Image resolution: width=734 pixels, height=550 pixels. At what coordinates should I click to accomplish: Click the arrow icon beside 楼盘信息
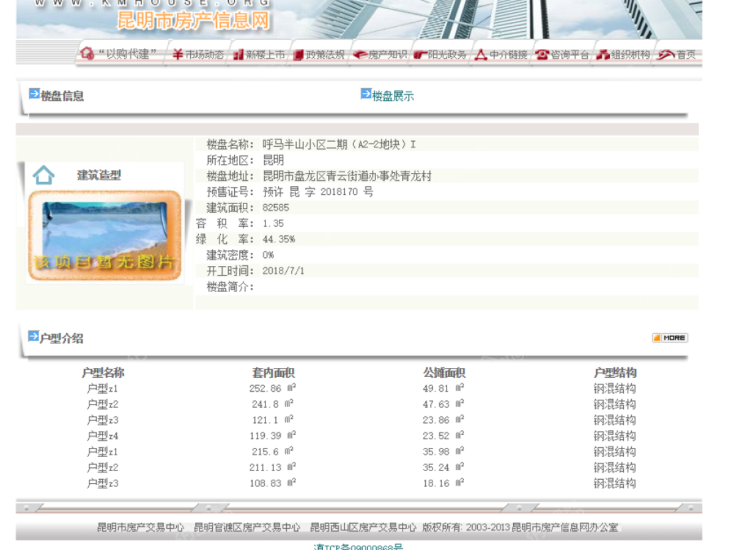coord(34,94)
